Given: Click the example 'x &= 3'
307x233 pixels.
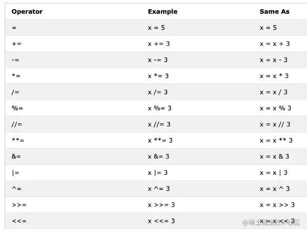Looking at the screenshot, I should [x=158, y=157].
